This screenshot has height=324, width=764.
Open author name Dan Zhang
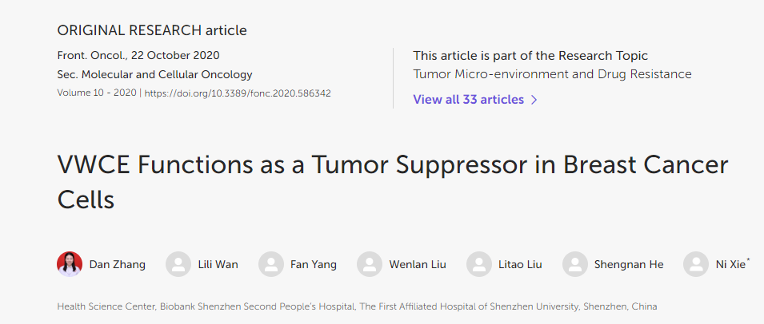click(118, 265)
